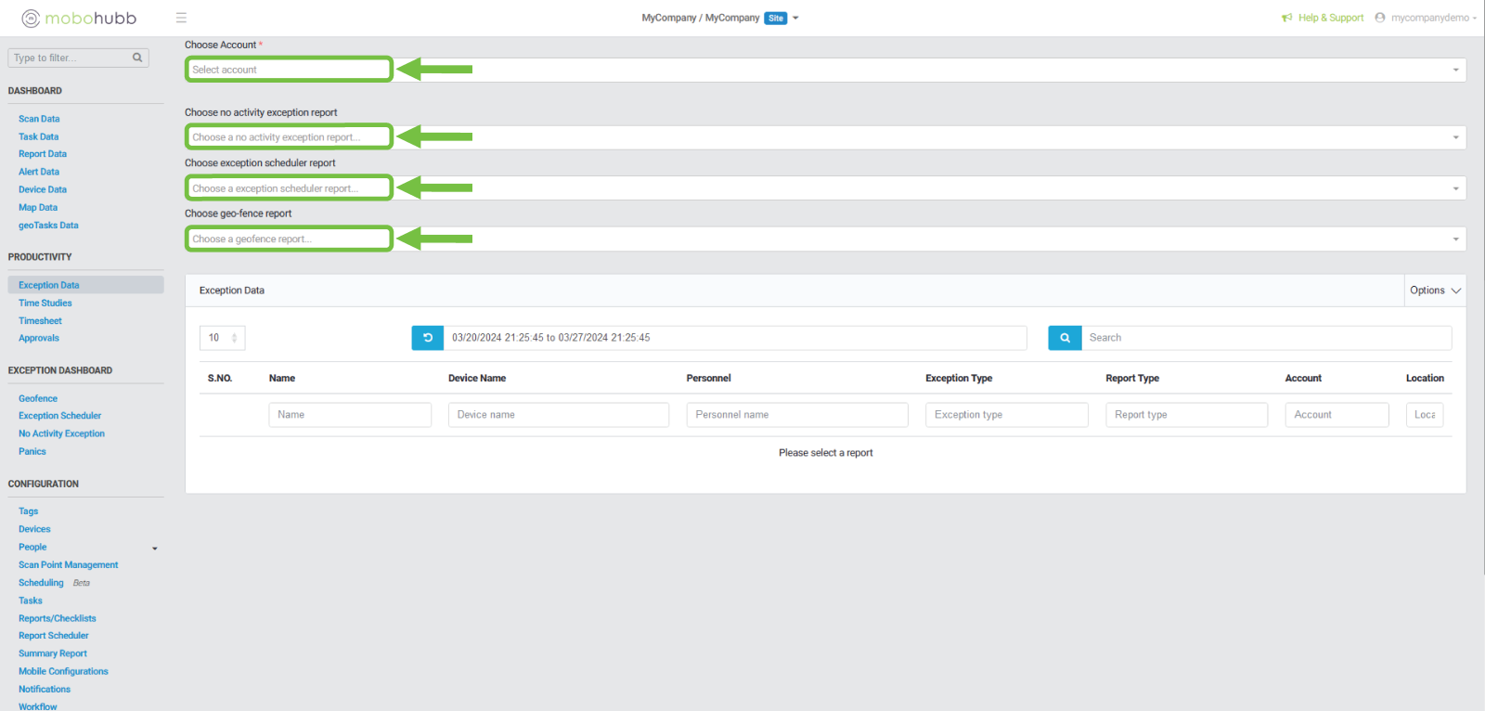The height and width of the screenshot is (711, 1485).
Task: Expand the Options menu in Exception Data
Action: pyautogui.click(x=1435, y=291)
